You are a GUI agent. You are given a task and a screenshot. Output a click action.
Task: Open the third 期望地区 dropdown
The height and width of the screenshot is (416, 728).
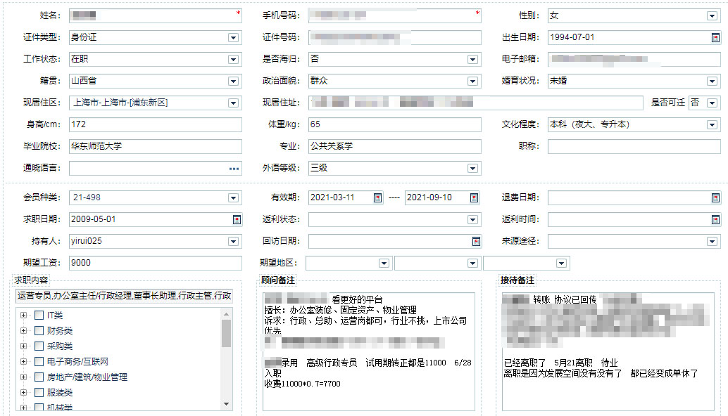(561, 264)
